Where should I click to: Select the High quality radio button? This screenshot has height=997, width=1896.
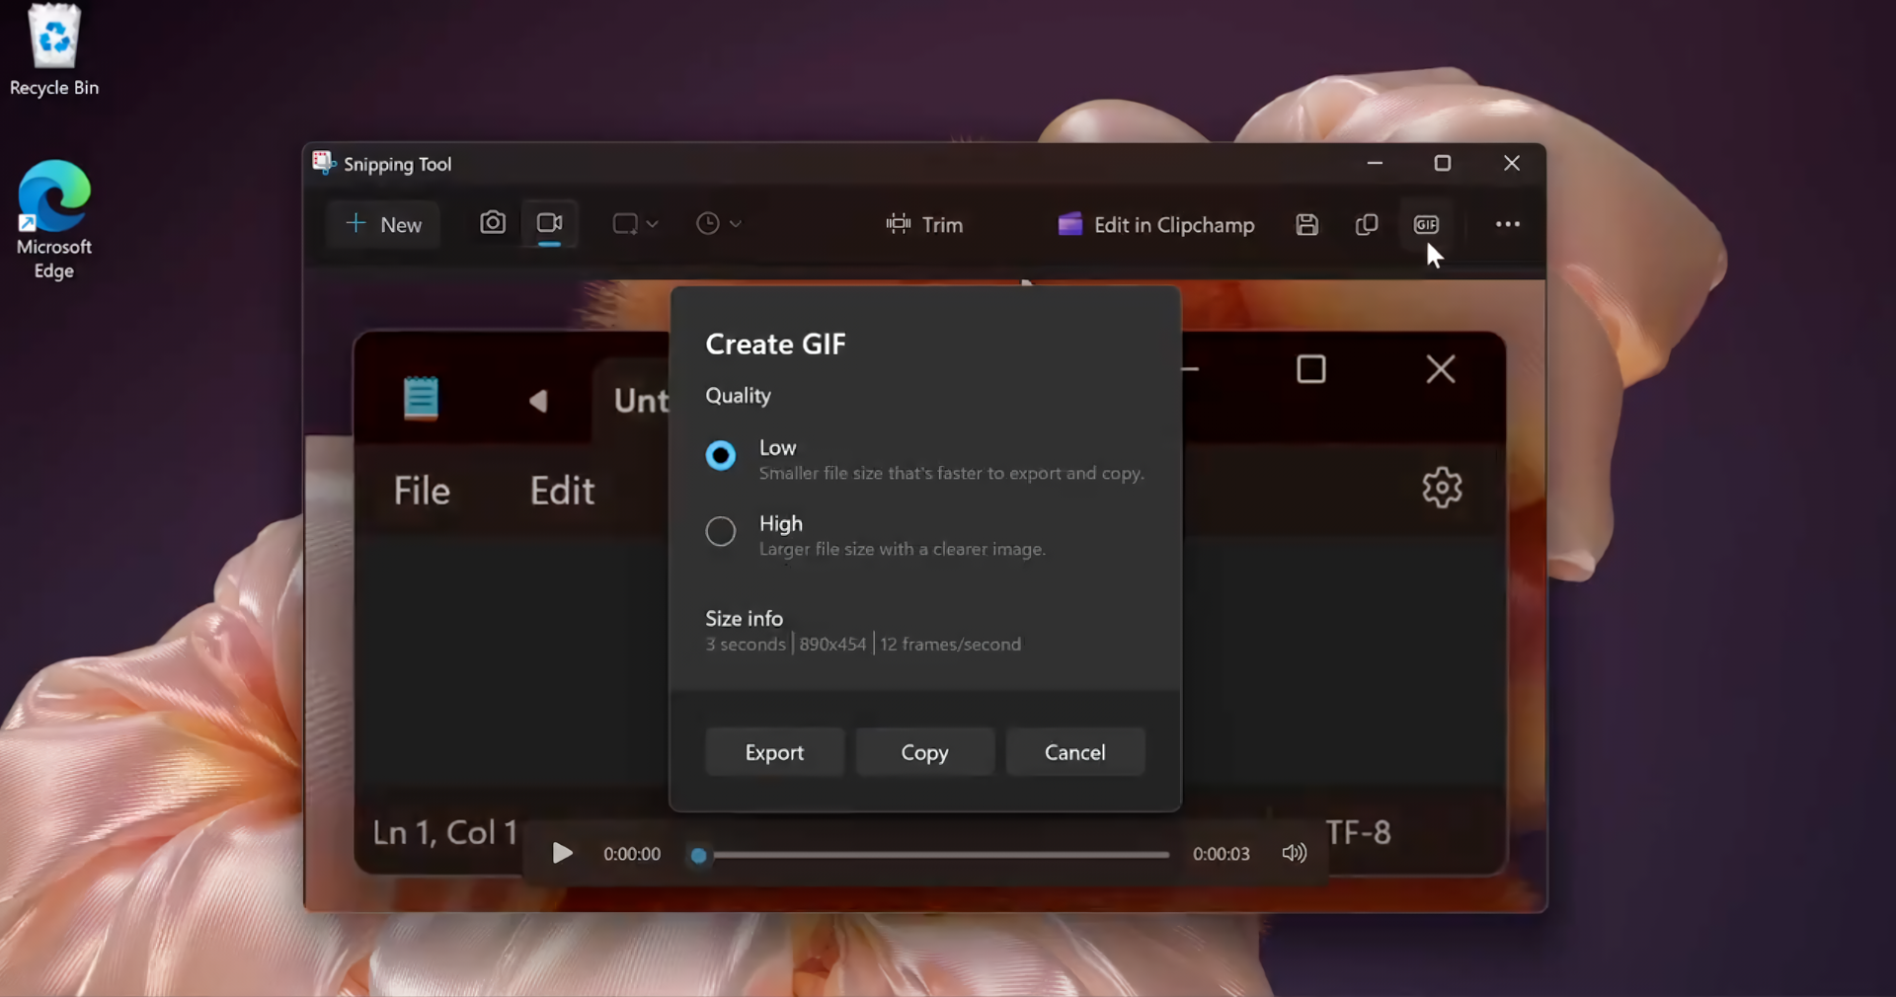[719, 531]
